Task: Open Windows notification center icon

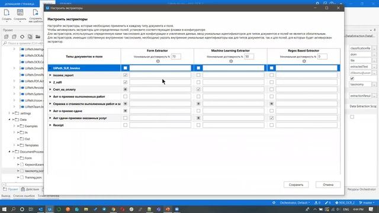Action: [371, 209]
